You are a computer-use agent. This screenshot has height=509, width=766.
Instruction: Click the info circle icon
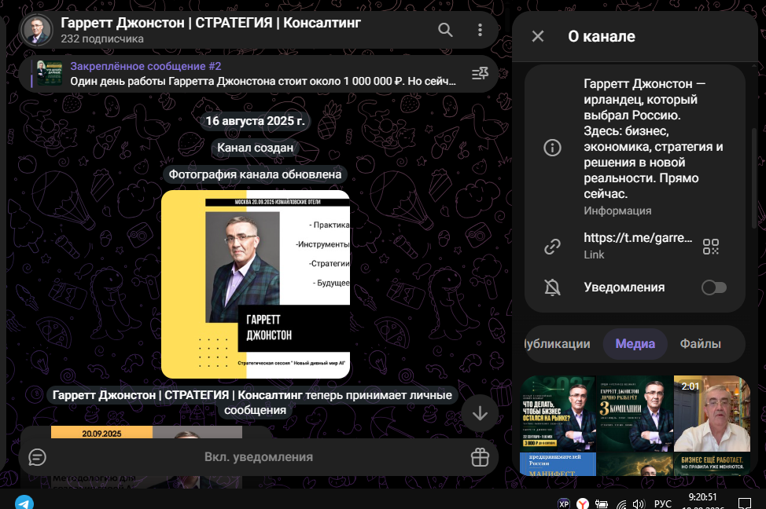point(553,148)
